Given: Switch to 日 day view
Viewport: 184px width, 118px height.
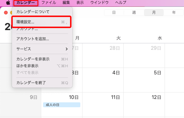Looking at the screenshot, I should coord(114,12).
